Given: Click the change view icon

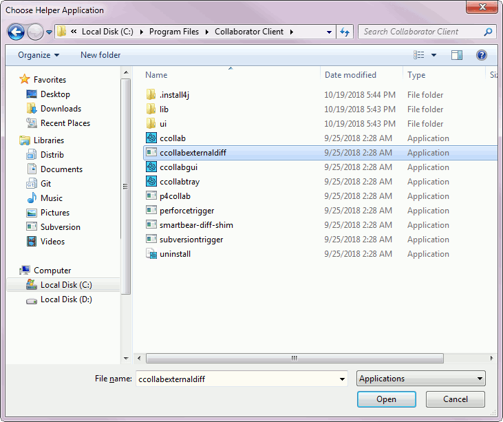Looking at the screenshot, I should point(418,55).
